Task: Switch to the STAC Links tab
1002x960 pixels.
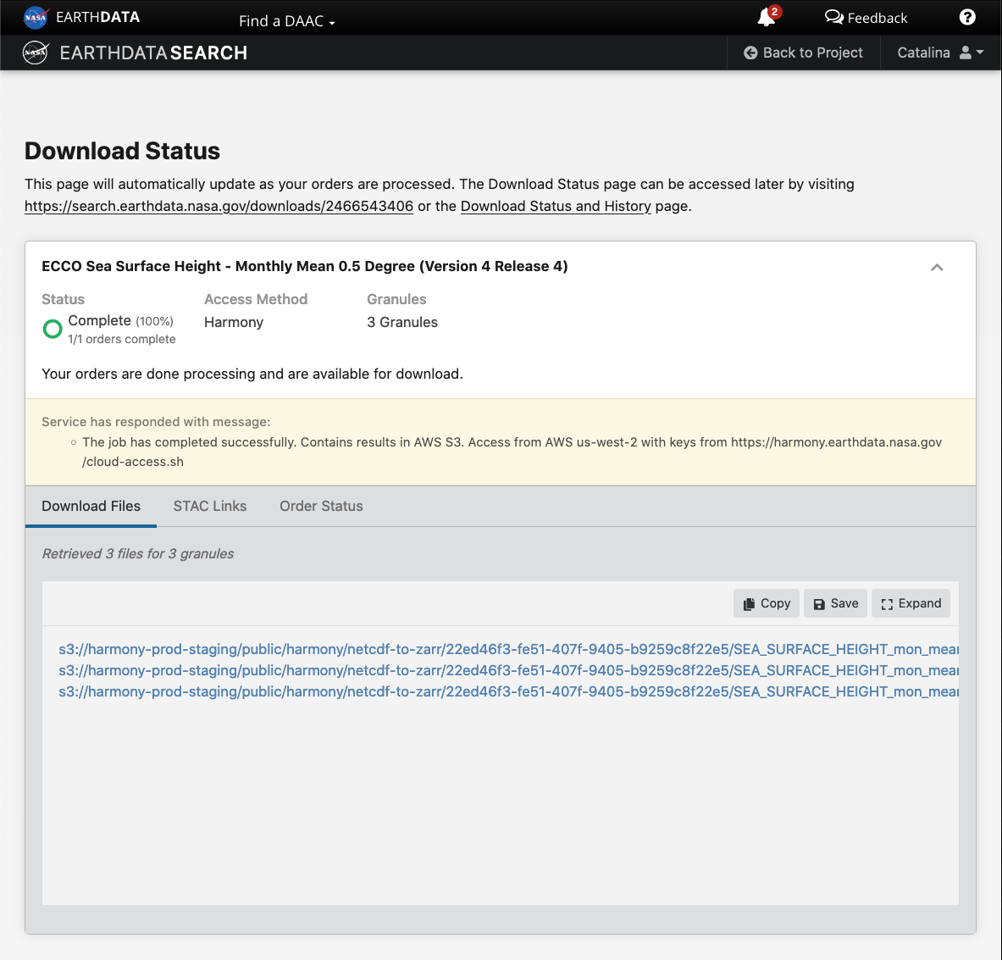Action: [210, 506]
